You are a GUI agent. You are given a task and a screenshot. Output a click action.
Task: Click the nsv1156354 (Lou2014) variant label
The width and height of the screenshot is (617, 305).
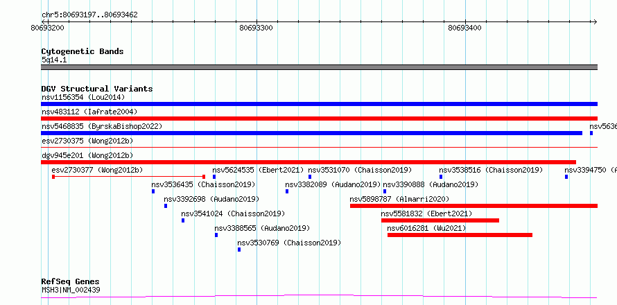[x=83, y=97]
